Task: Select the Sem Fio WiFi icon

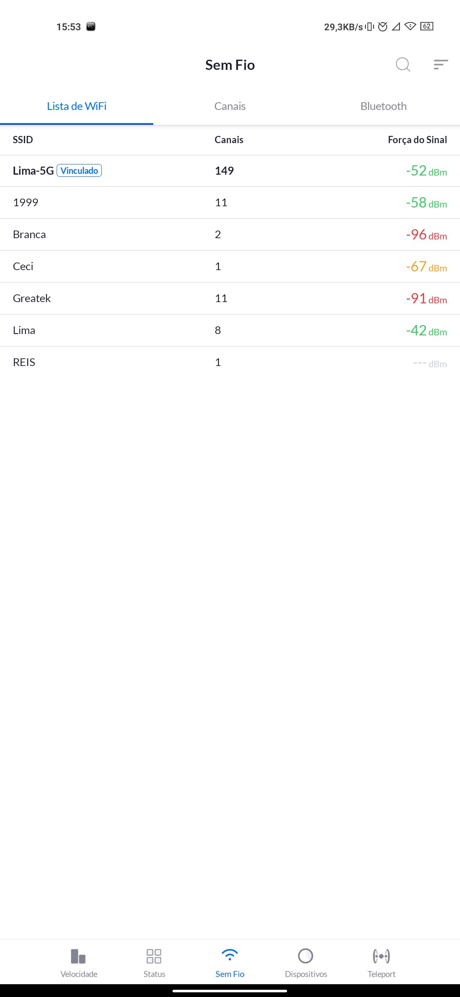Action: pos(230,955)
